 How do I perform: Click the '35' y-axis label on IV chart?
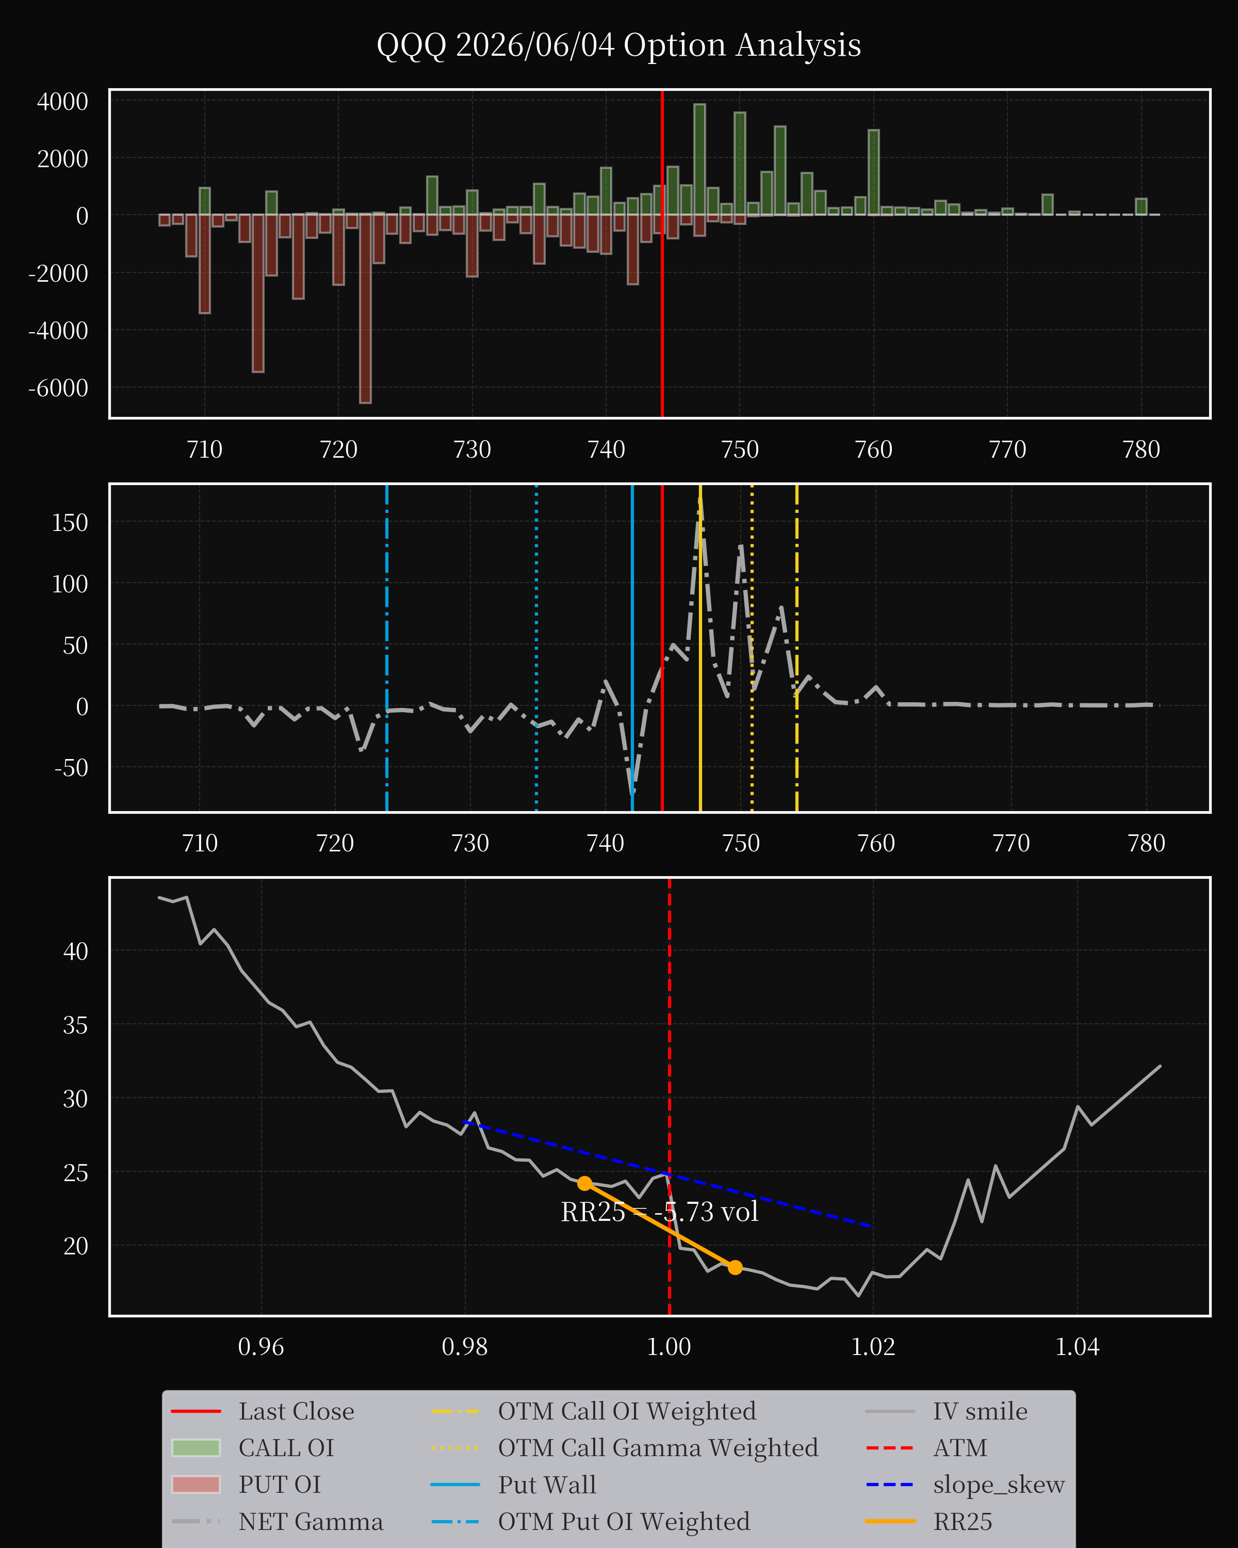[x=75, y=1025]
